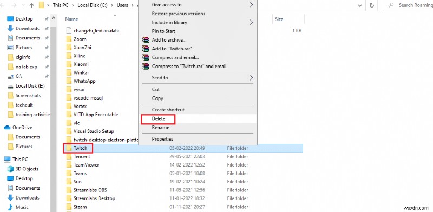Select the WinRar folder
The width and height of the screenshot is (433, 212).
81,72
